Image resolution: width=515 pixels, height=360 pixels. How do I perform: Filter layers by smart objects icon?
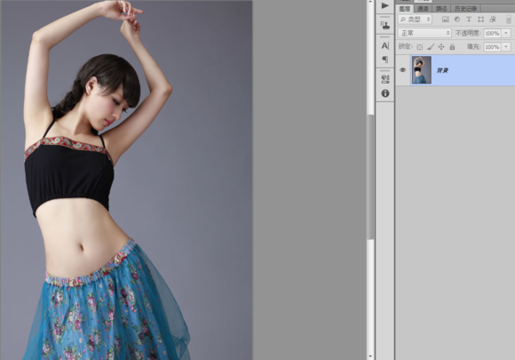pos(492,20)
